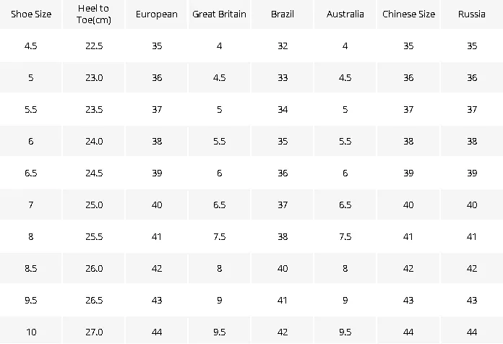Click Great Britain size 5.5 cell
The height and width of the screenshot is (344, 503).
(220, 141)
